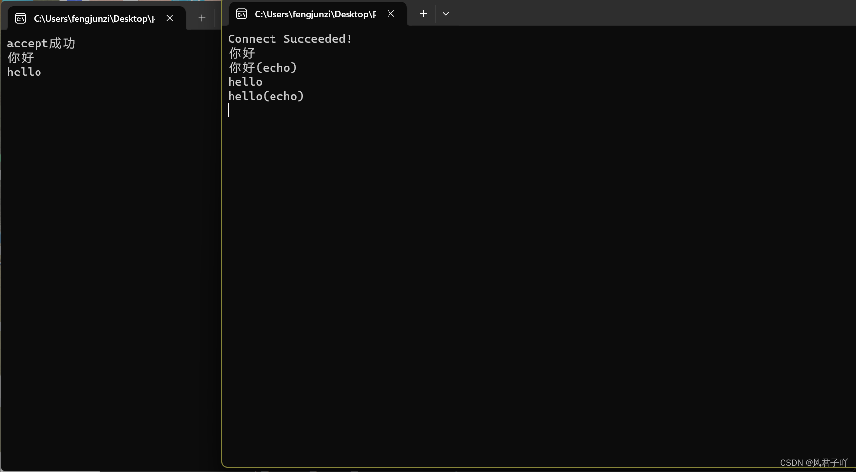Click the 'accept成功' output line
This screenshot has height=472, width=856.
click(41, 43)
